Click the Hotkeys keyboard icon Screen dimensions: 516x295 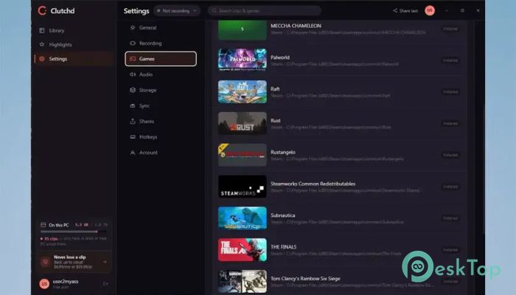133,136
